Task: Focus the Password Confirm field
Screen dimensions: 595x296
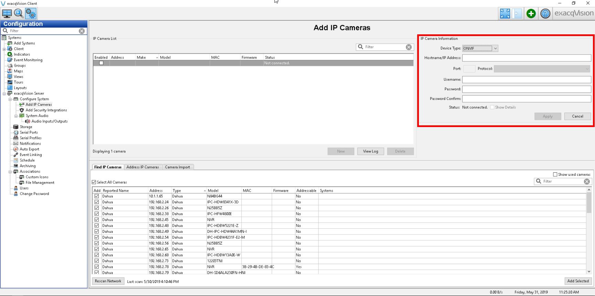Action: click(x=527, y=99)
